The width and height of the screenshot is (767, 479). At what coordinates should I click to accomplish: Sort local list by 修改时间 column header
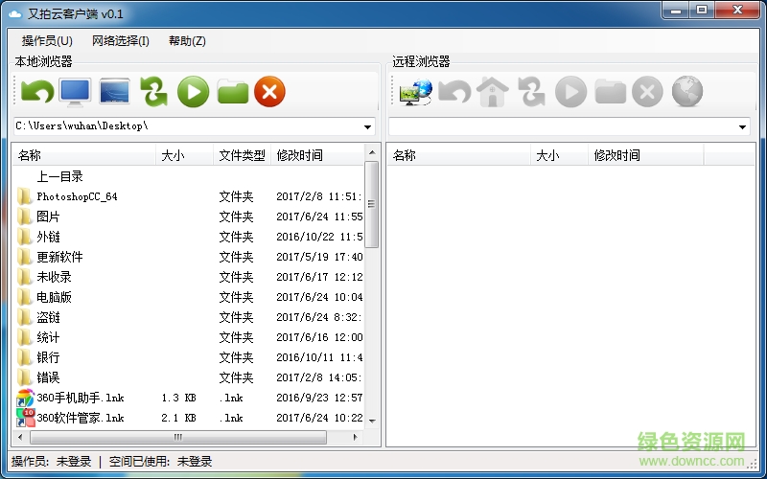tap(317, 155)
